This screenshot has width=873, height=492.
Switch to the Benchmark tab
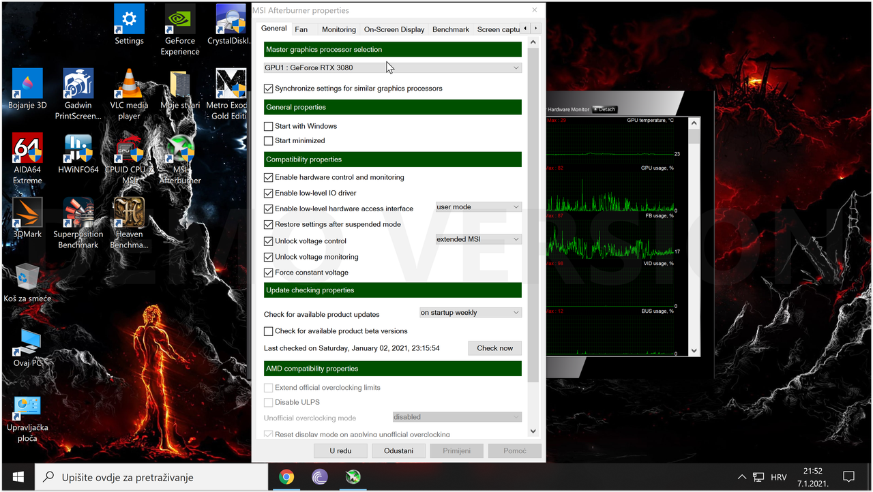click(x=451, y=29)
